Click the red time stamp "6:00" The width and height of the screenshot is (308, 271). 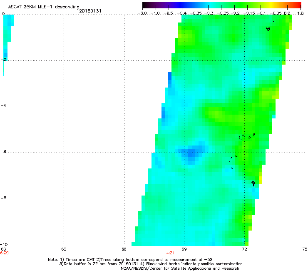(4, 253)
